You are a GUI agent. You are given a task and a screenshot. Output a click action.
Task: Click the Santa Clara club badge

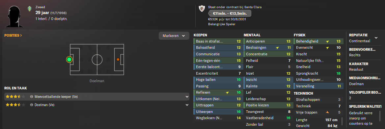(201, 8)
